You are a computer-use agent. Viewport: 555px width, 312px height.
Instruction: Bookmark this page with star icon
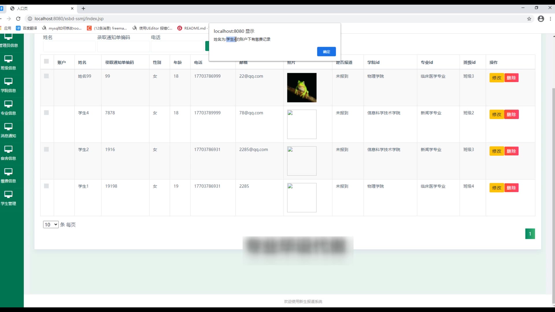pos(529,19)
